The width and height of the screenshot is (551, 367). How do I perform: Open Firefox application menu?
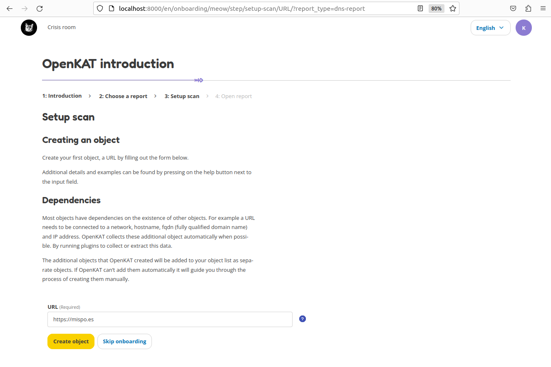[x=543, y=8]
